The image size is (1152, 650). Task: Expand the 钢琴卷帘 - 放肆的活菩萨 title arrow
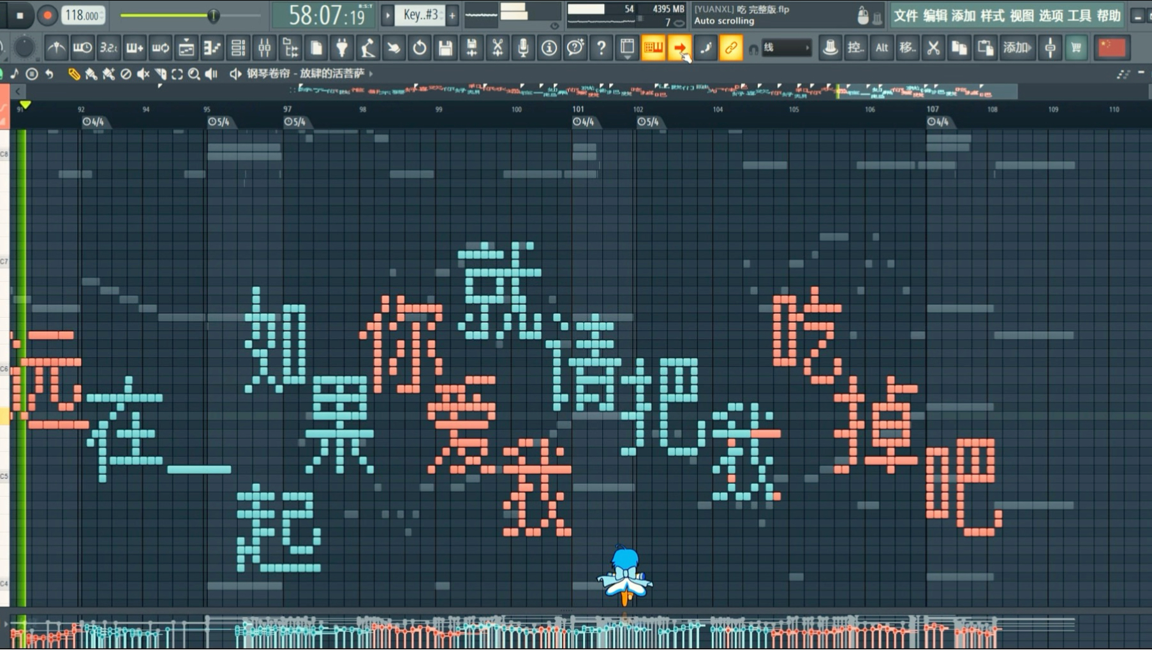(371, 73)
